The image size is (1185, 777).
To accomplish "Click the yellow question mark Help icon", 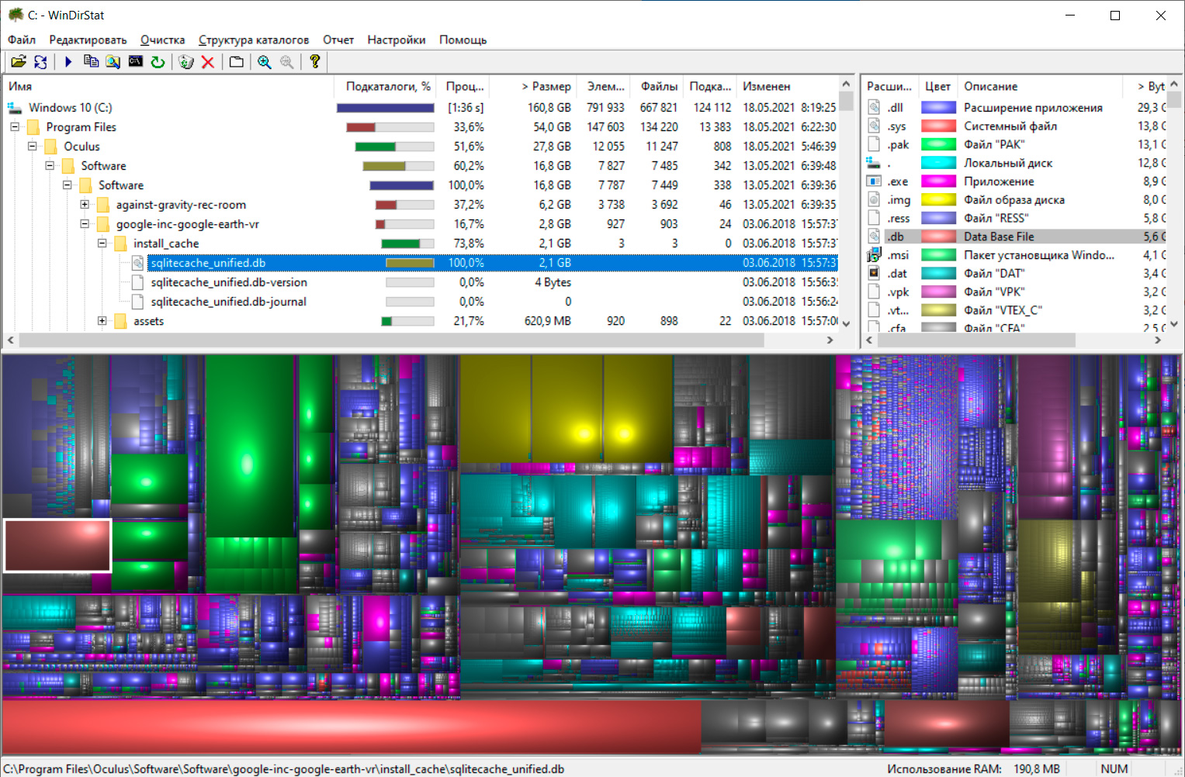I will point(314,62).
